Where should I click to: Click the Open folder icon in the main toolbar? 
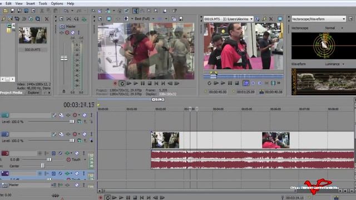coord(6,11)
